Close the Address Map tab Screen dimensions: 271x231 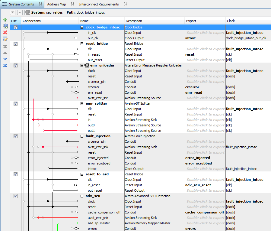click(72, 4)
